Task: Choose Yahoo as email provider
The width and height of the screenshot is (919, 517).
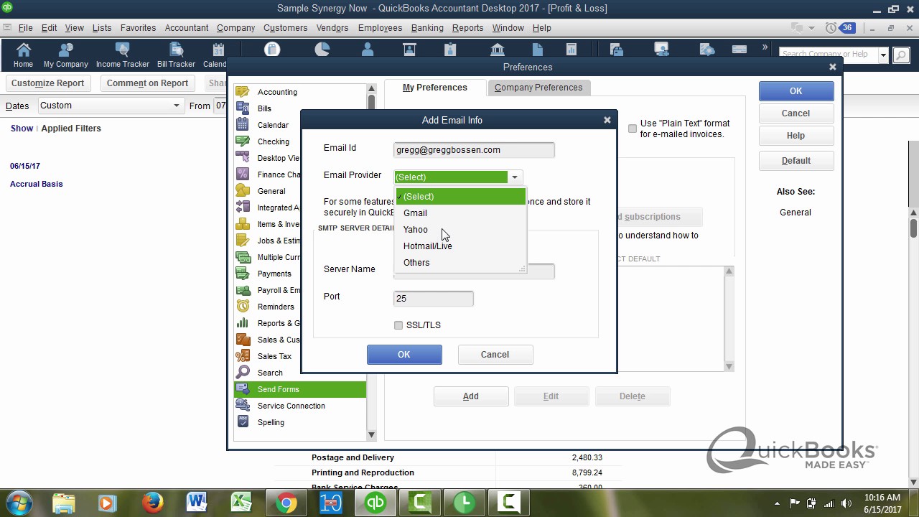Action: (460, 230)
